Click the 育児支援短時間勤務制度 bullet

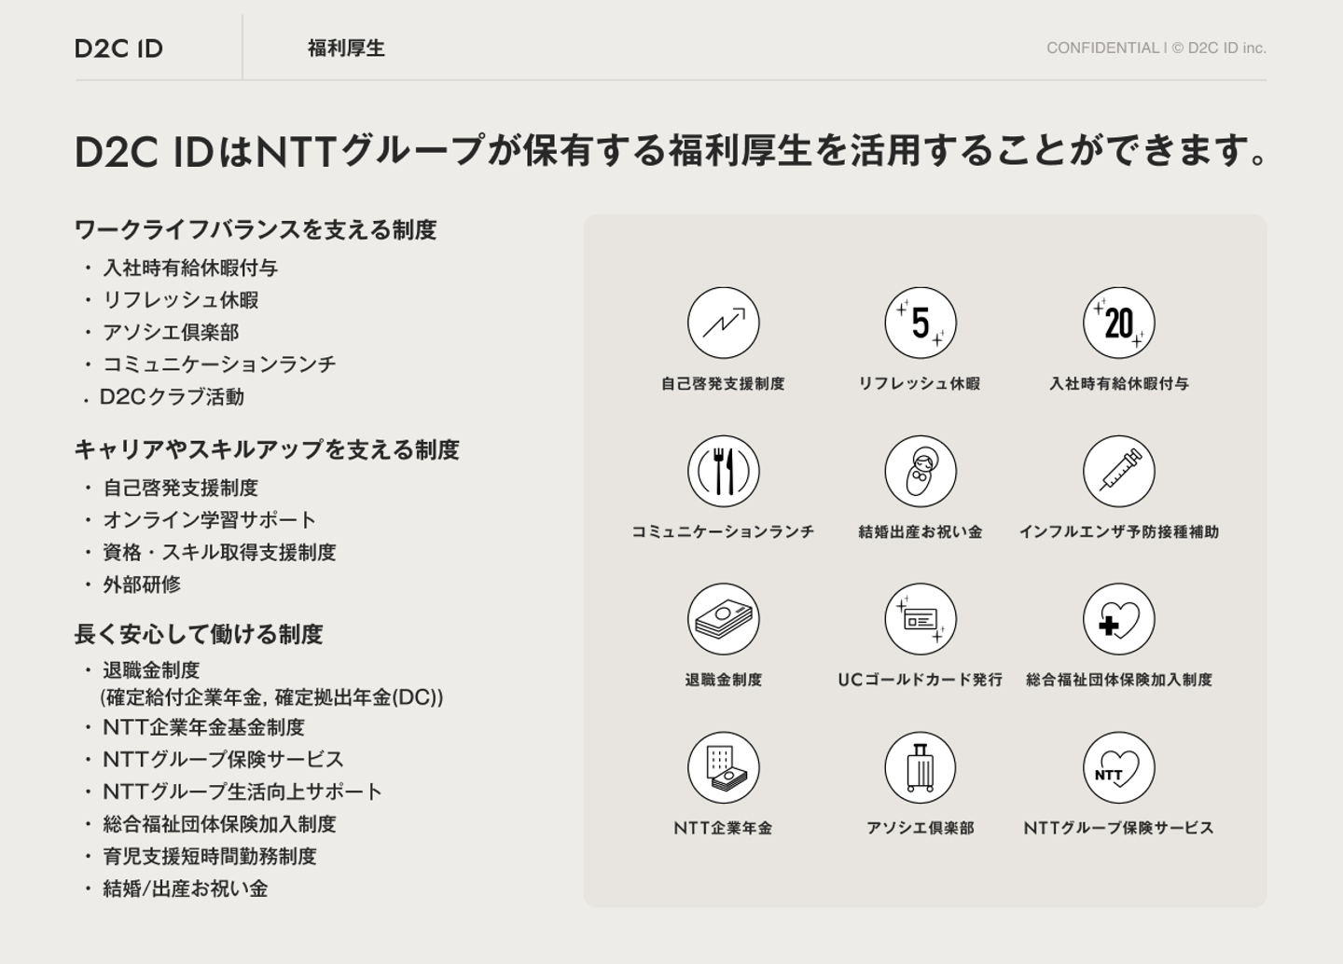pyautogui.click(x=210, y=856)
